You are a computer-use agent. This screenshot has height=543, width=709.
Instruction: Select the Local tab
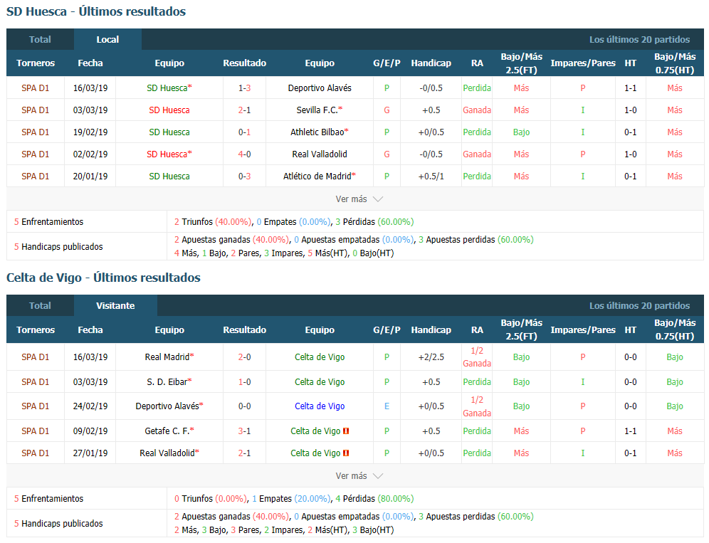click(x=107, y=39)
